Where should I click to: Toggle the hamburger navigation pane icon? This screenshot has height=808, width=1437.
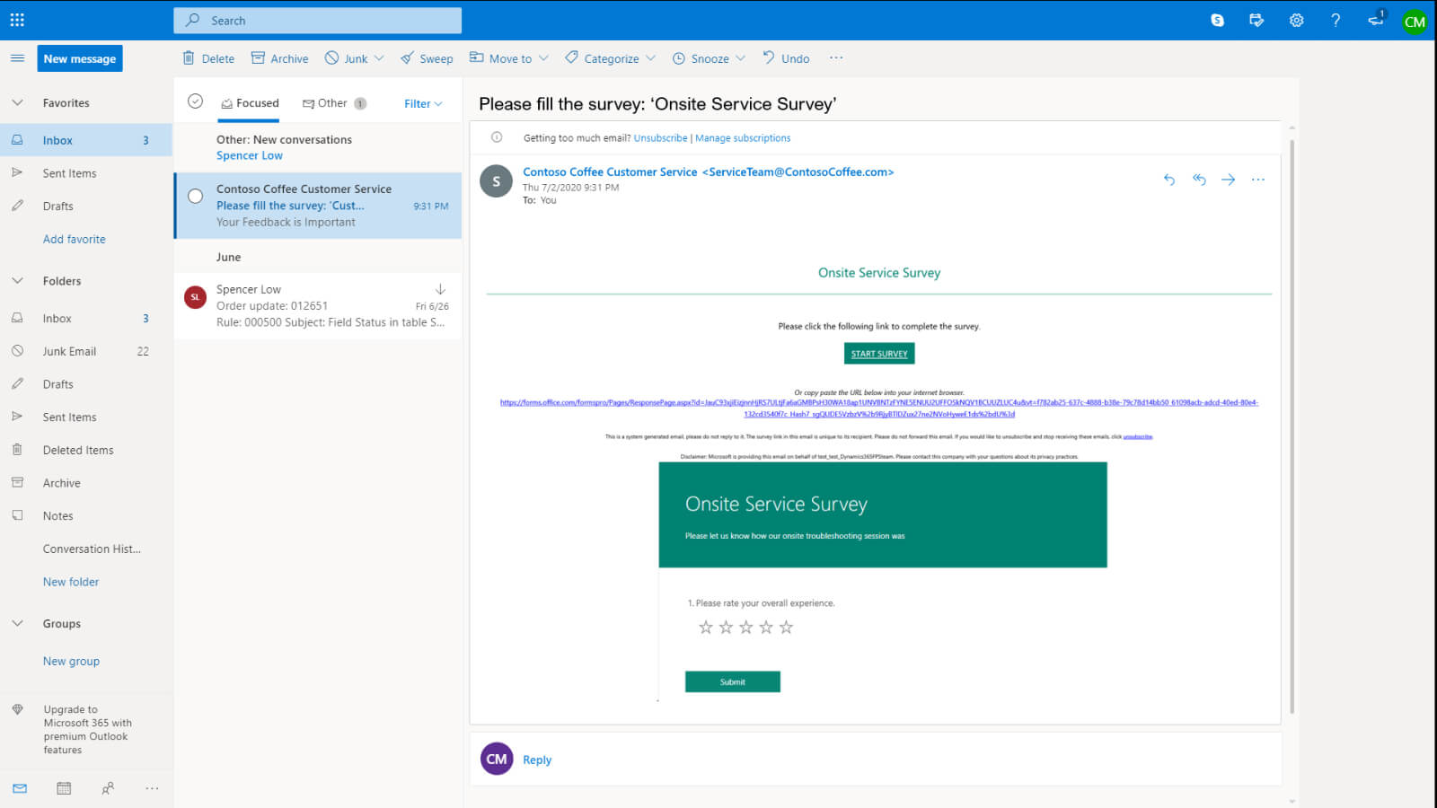17,58
